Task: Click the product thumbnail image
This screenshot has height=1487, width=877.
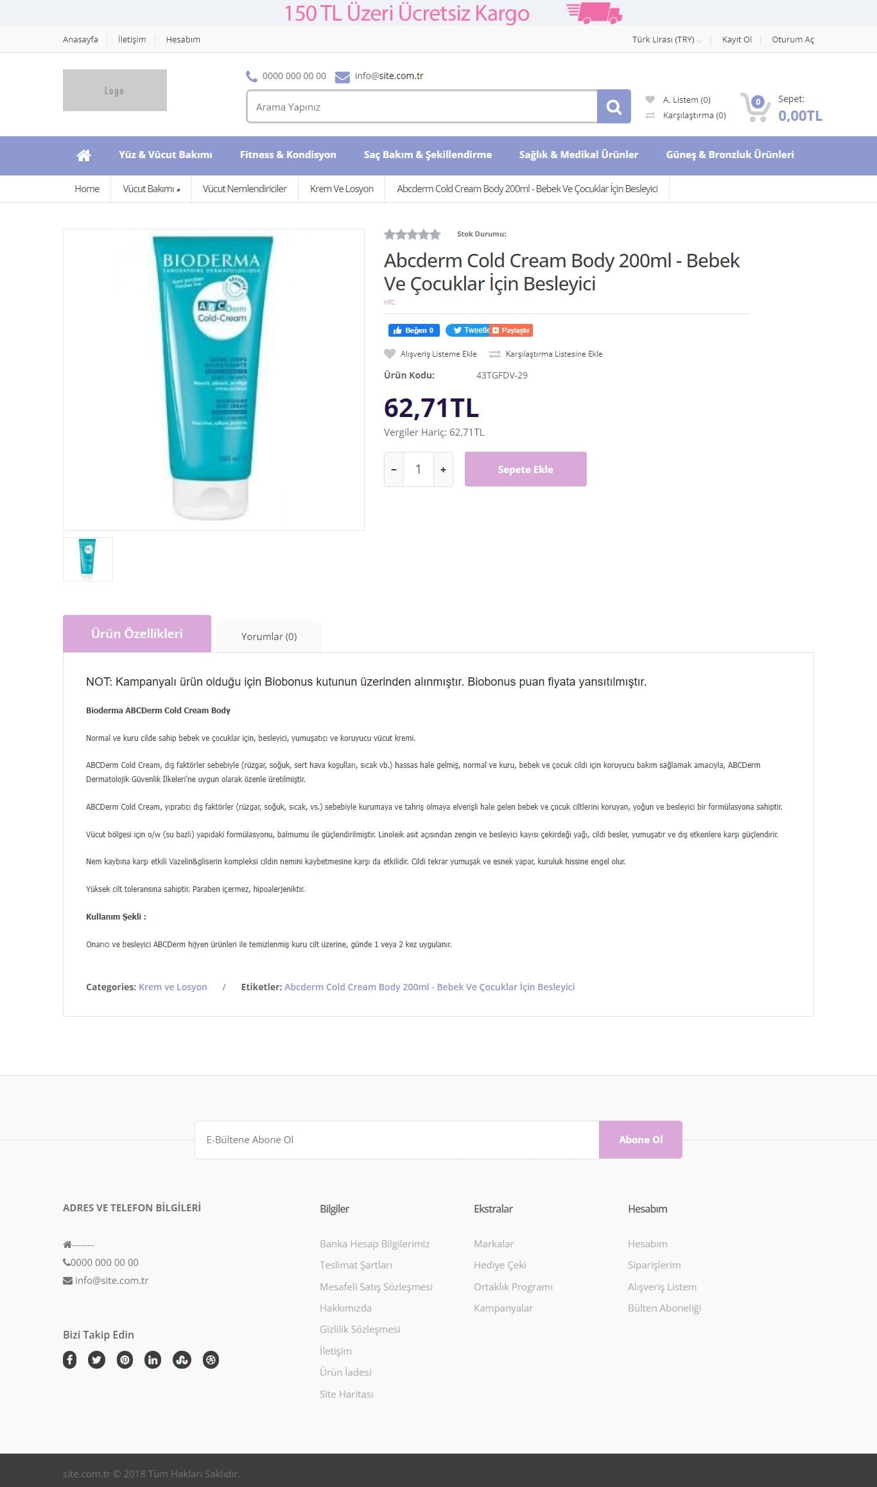Action: tap(88, 559)
